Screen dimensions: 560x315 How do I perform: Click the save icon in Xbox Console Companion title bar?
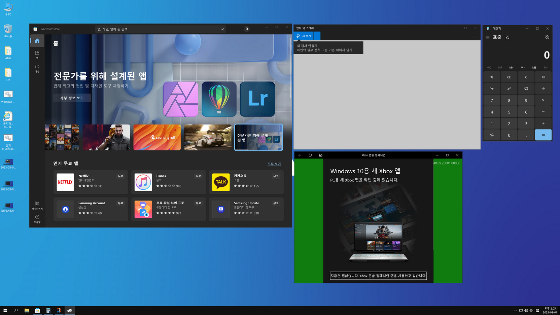click(321, 155)
